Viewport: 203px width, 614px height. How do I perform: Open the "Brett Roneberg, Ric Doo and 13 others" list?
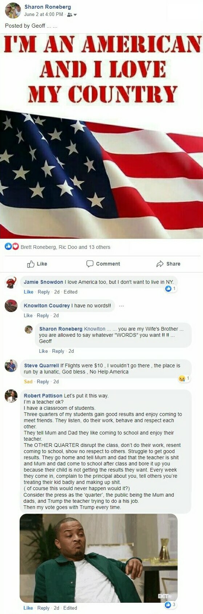click(65, 247)
